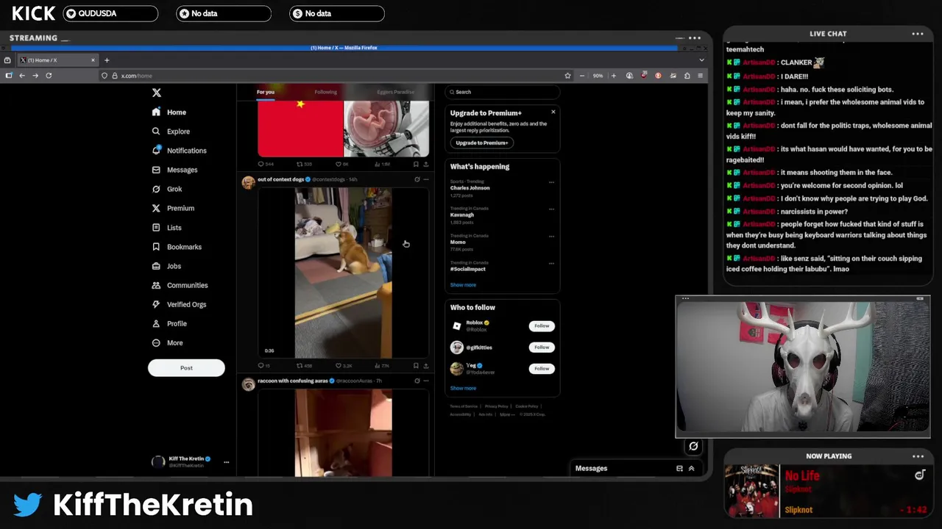Switch to the For you tab
The image size is (942, 529).
[266, 92]
